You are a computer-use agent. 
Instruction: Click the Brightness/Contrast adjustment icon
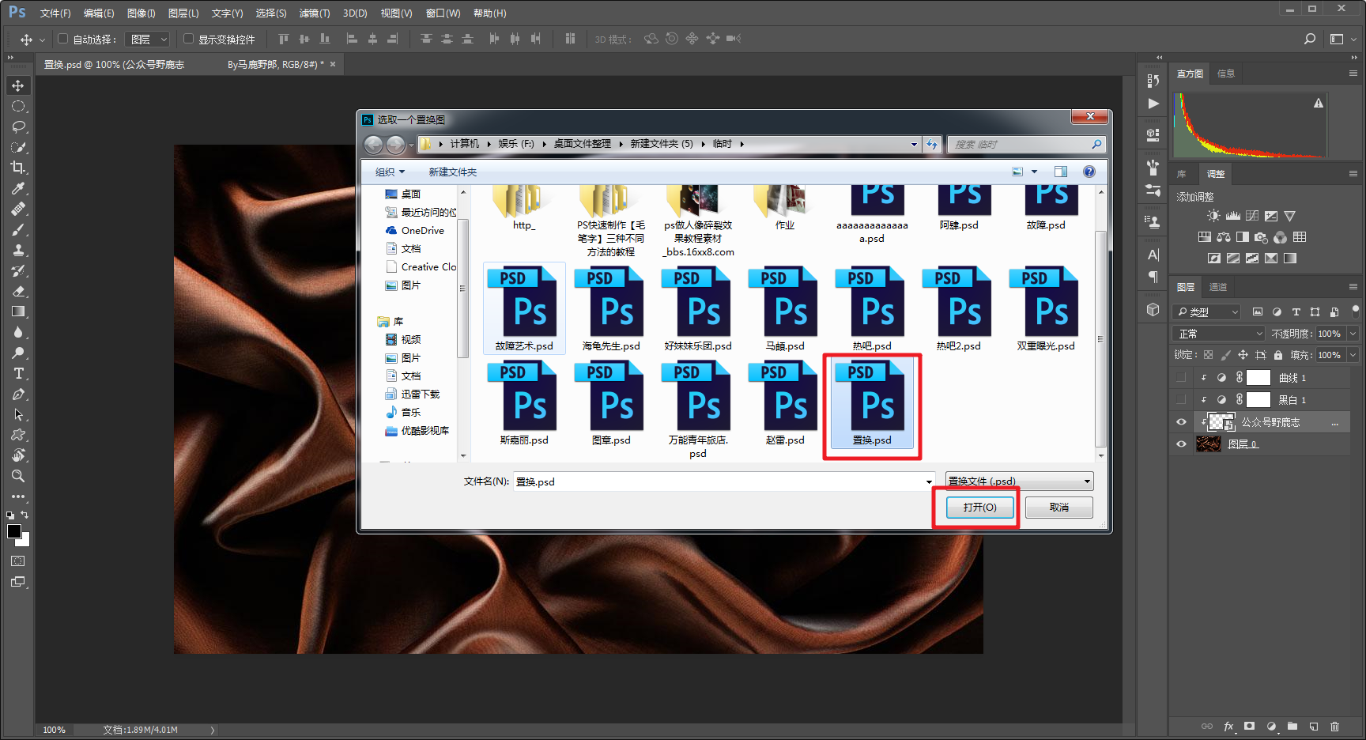click(x=1213, y=216)
